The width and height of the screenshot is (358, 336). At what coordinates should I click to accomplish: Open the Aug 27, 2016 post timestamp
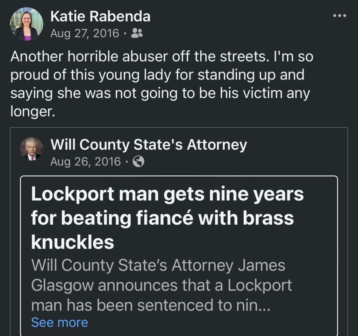pos(85,33)
